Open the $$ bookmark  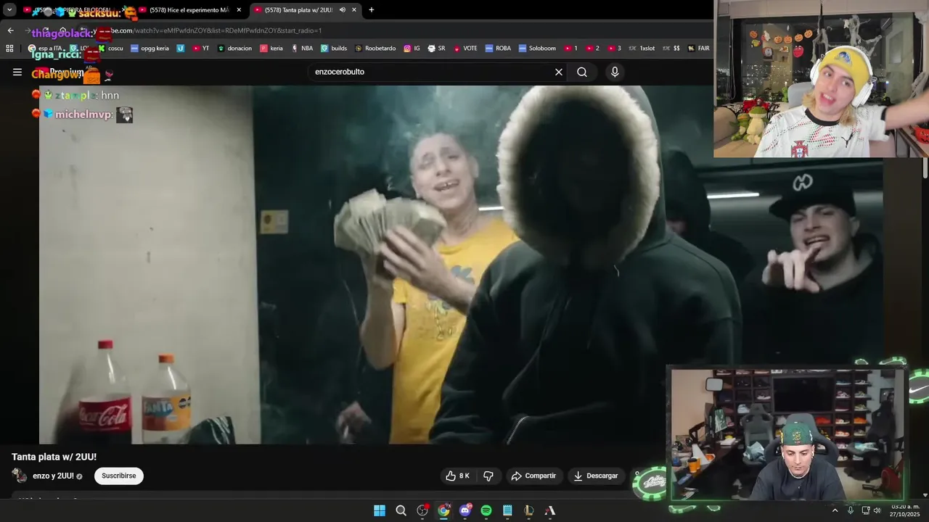pyautogui.click(x=671, y=49)
